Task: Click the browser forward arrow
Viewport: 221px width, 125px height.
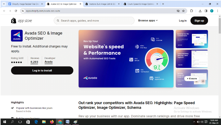Action: point(10,11)
